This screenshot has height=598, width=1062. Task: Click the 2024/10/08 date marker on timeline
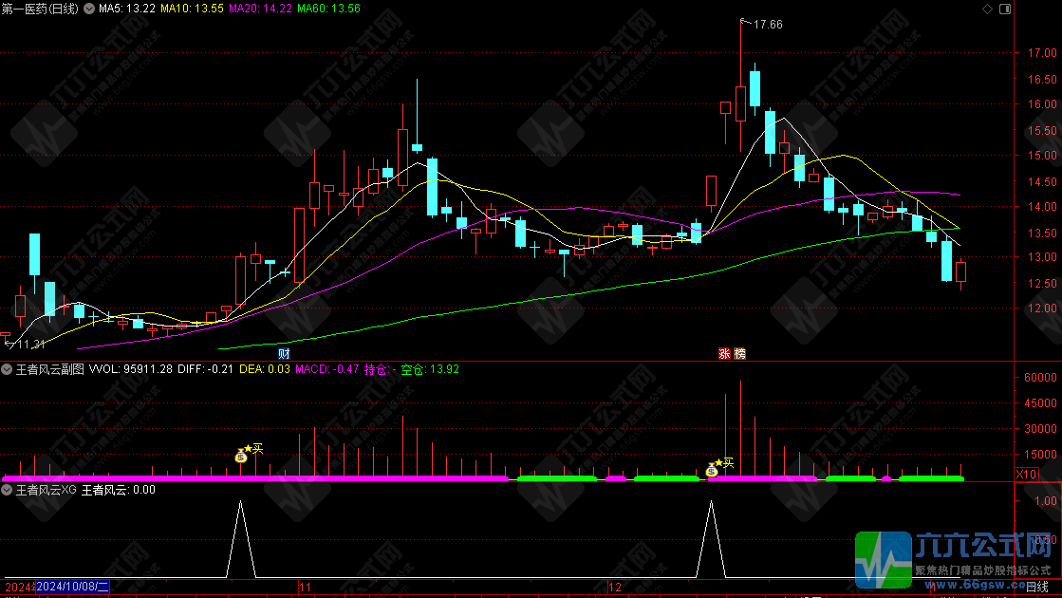[74, 588]
